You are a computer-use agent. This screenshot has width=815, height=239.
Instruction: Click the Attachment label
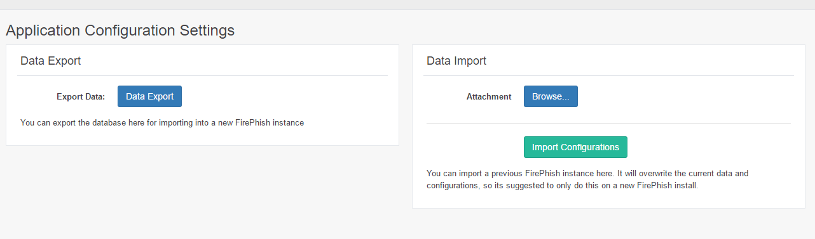[x=489, y=97]
